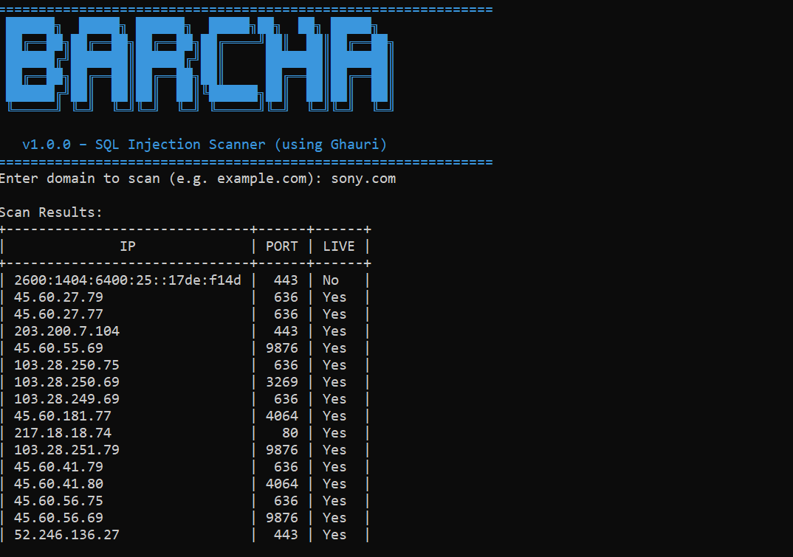The width and height of the screenshot is (793, 557).
Task: Click the BARCHA ASCII art banner
Action: tap(199, 64)
